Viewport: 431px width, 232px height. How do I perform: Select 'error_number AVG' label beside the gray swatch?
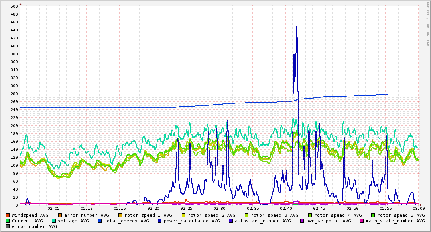click(x=34, y=227)
